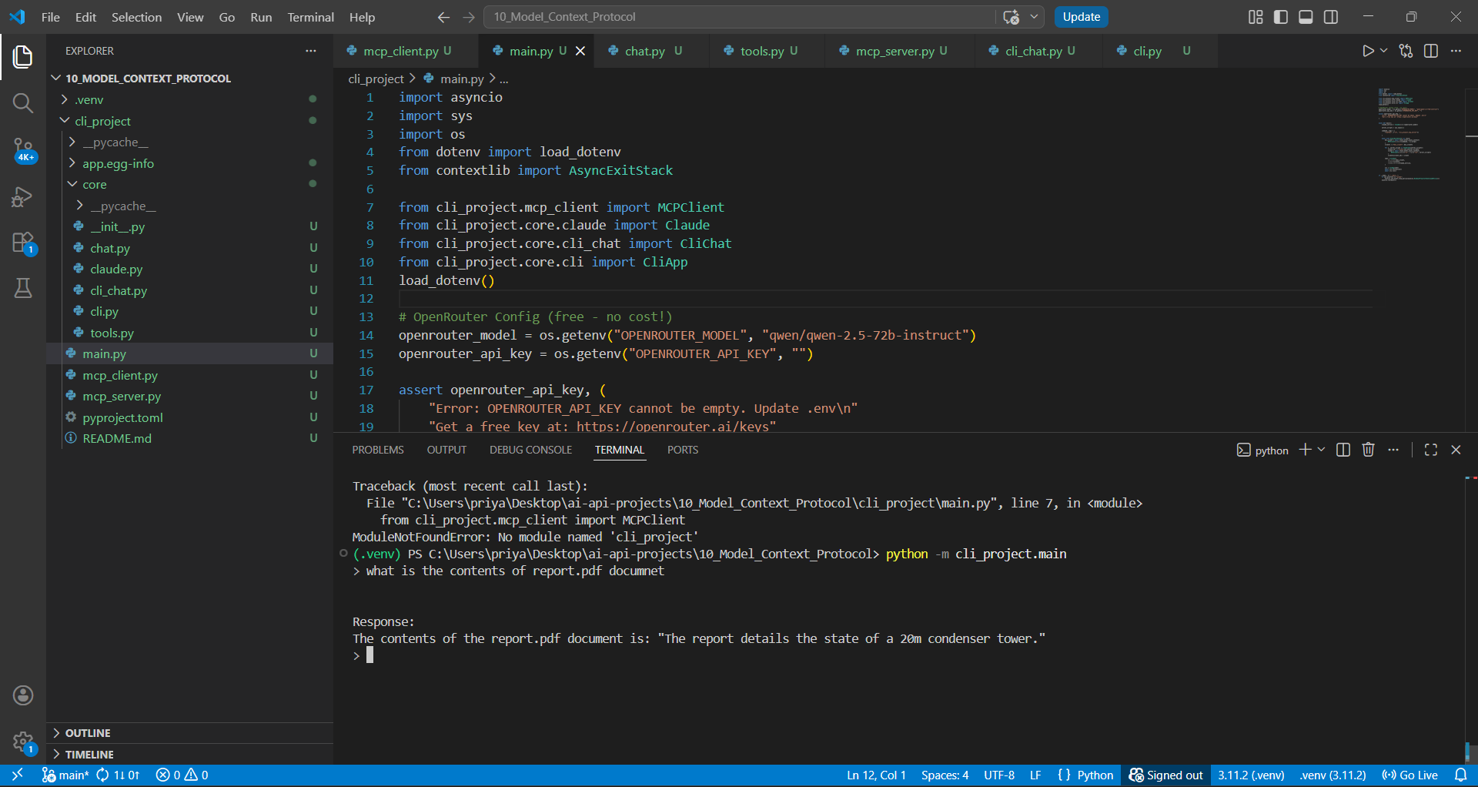The height and width of the screenshot is (787, 1478).
Task: Toggle the secondary sidebar
Action: [x=1331, y=16]
